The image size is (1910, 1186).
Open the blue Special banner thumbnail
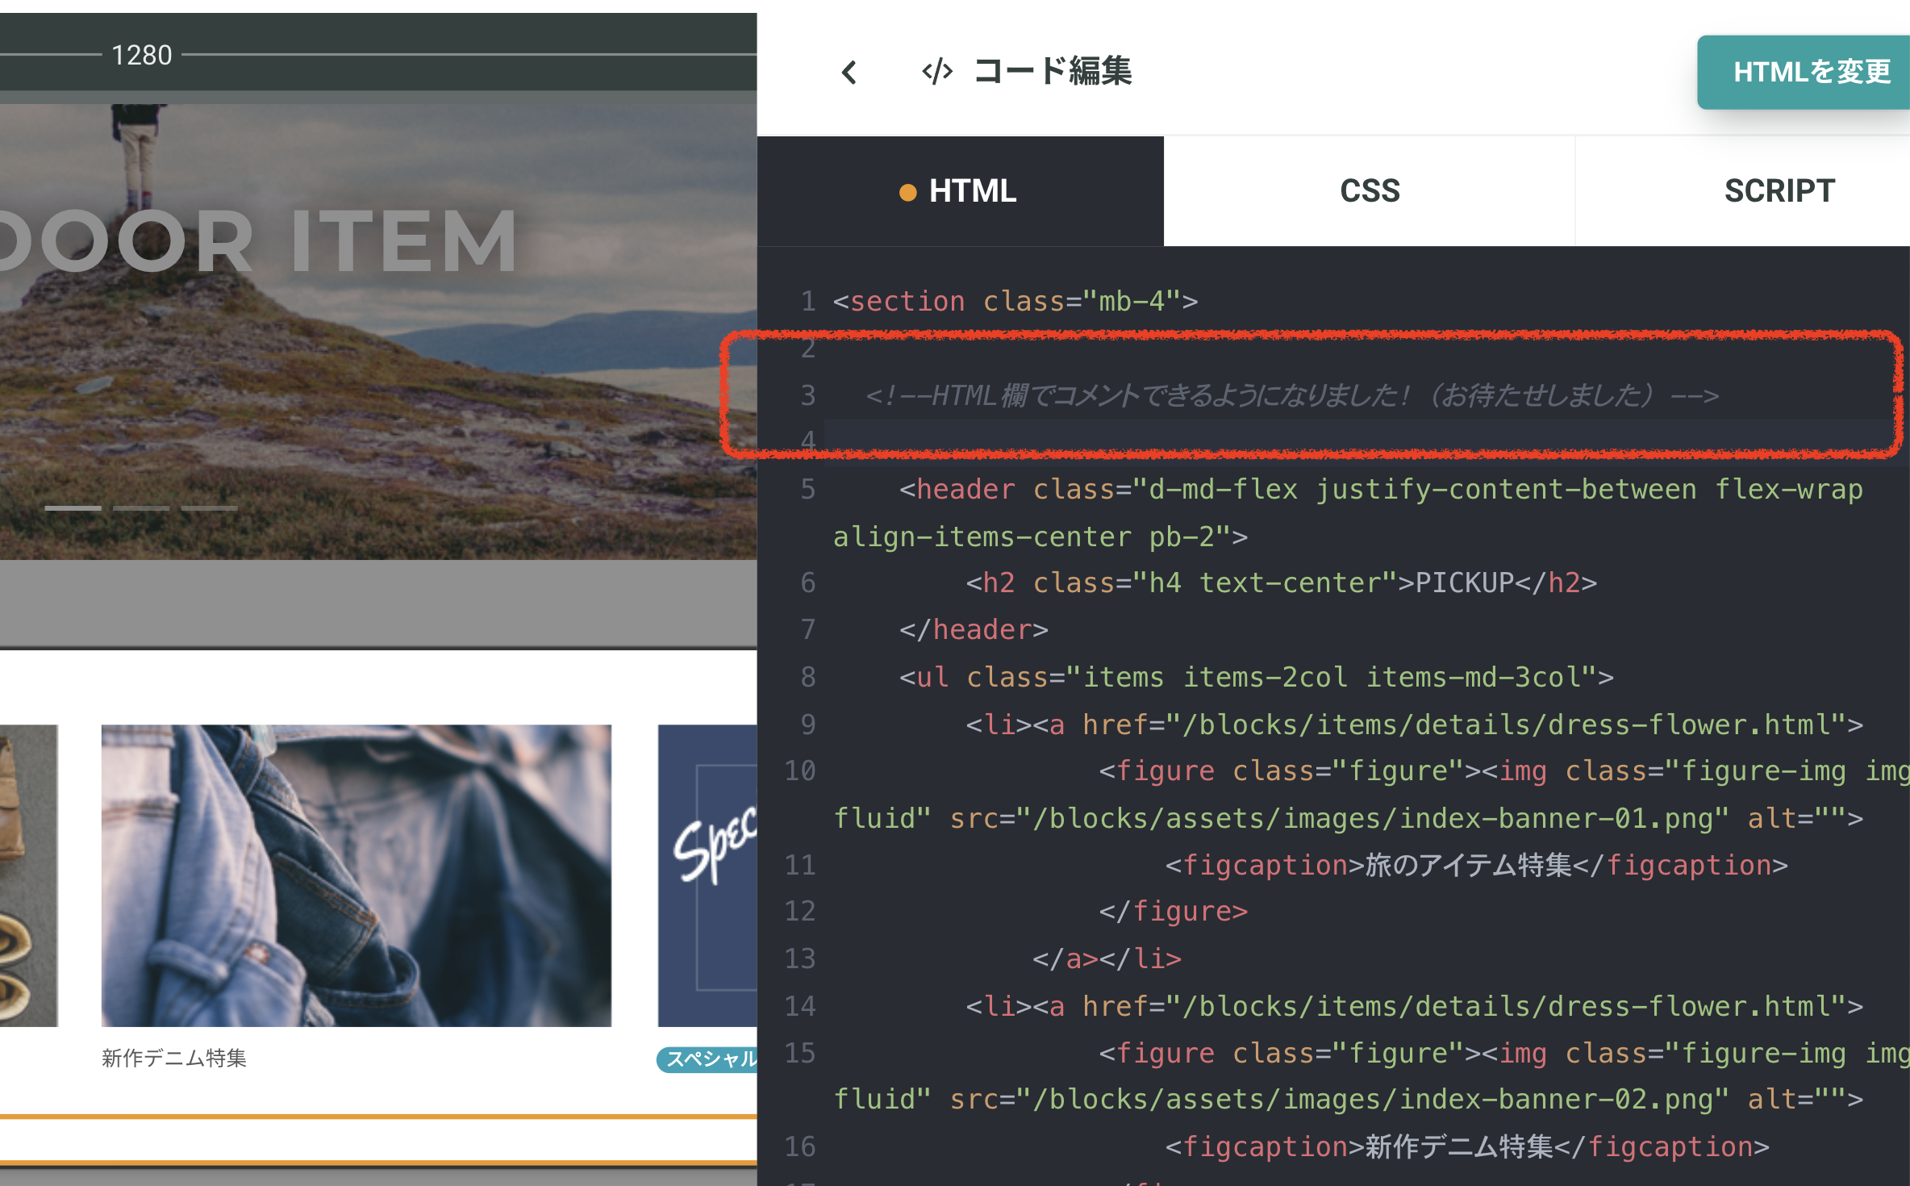[x=707, y=875]
